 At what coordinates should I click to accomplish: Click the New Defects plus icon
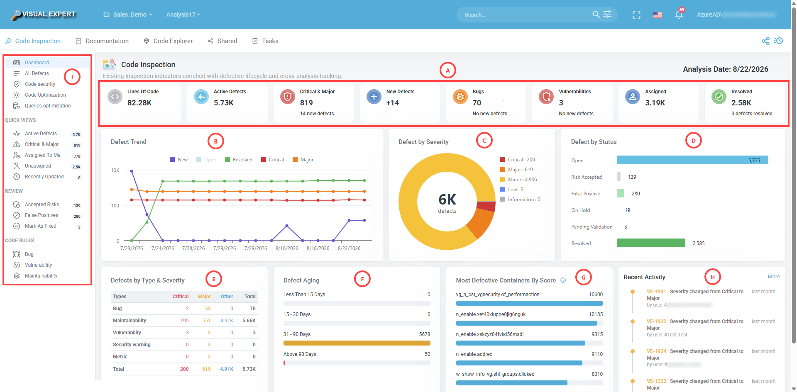(x=374, y=97)
